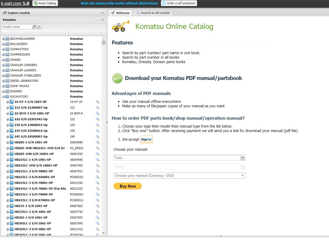This screenshot has height=242, width=329.
Task: Click the splitter collapse handle between panels
Action: (107, 122)
